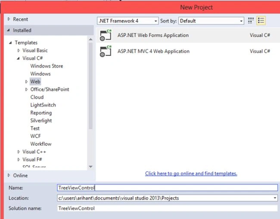Screen dimensions: 280x219
Task: Select the Windows template category
Action: click(x=40, y=74)
